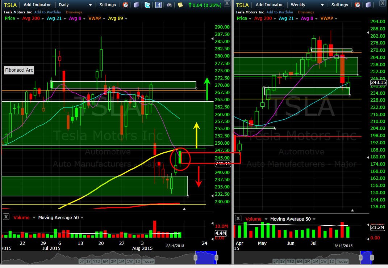388x268 pixels.
Task: Close the Daily chart panel with the X
Action: tap(227, 3)
